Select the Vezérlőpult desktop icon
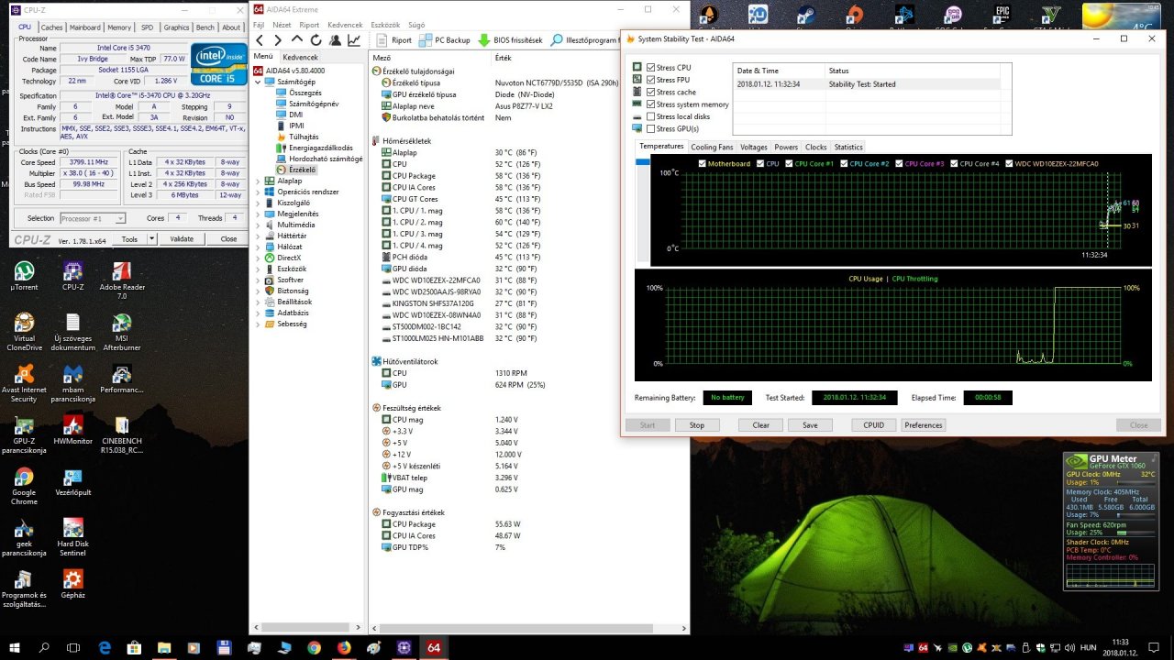1174x660 pixels. pos(72,482)
